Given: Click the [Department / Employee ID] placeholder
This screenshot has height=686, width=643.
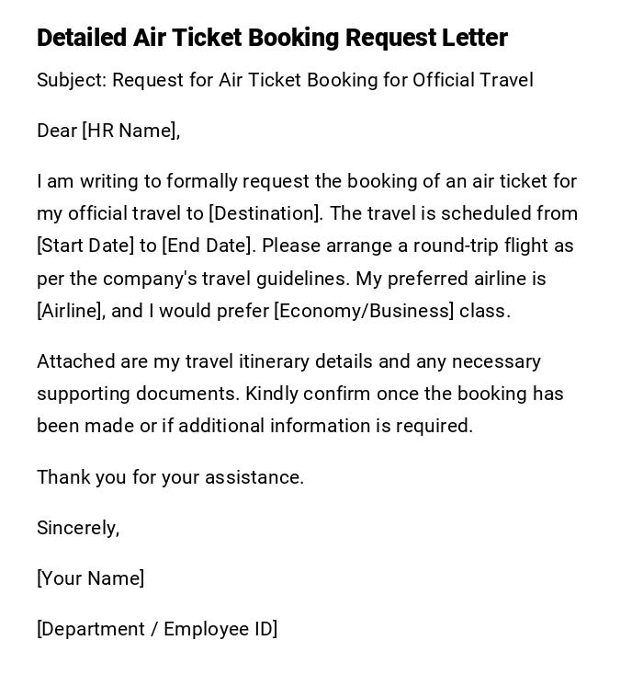Looking at the screenshot, I should pos(157,629).
